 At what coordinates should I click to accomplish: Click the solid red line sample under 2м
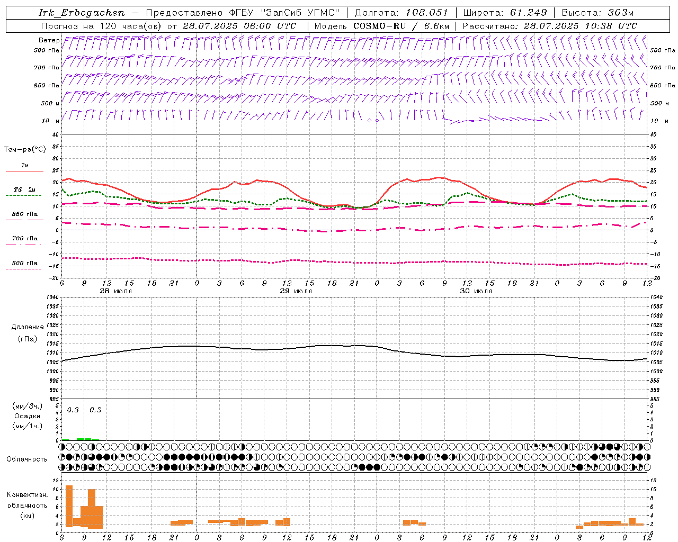[x=24, y=171]
